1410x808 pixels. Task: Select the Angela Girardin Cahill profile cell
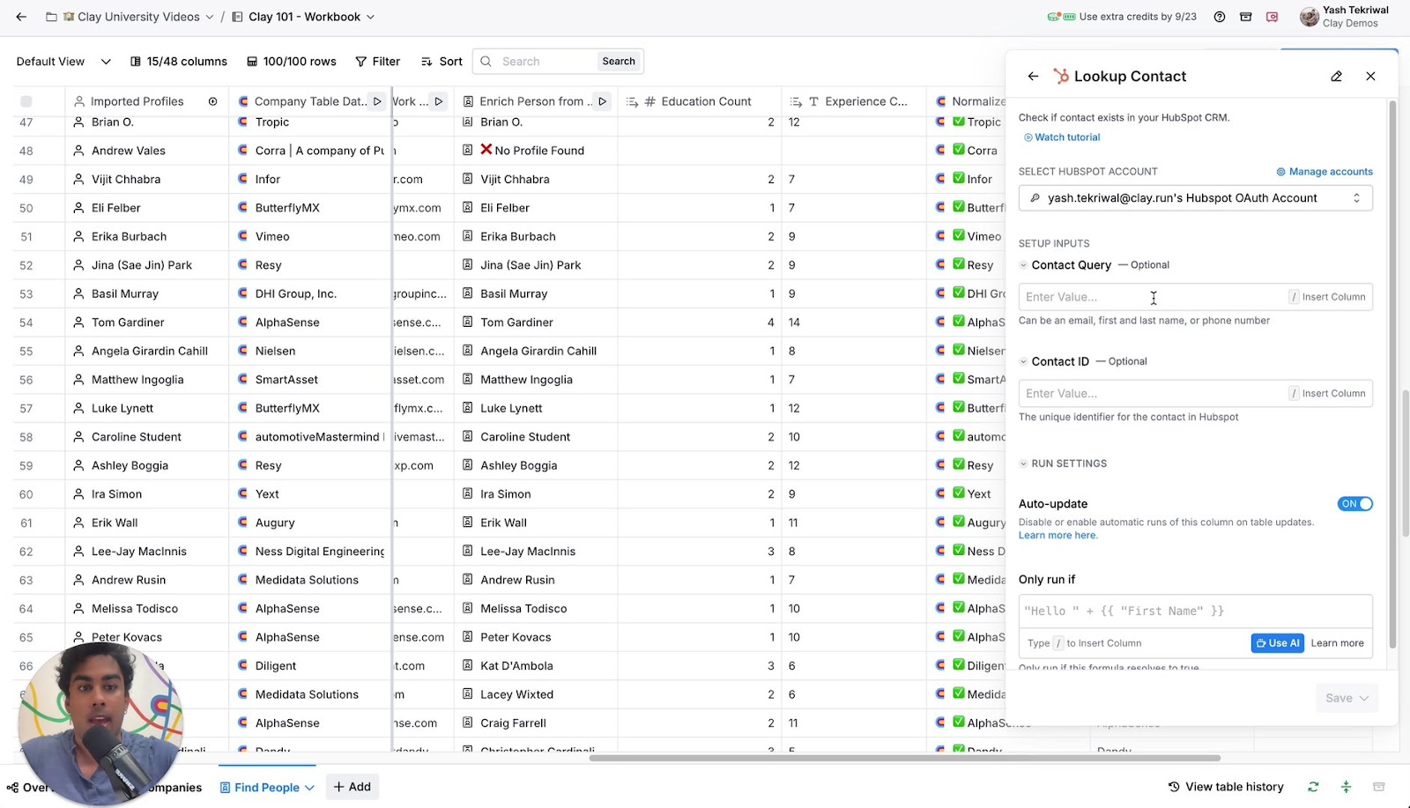click(x=147, y=351)
